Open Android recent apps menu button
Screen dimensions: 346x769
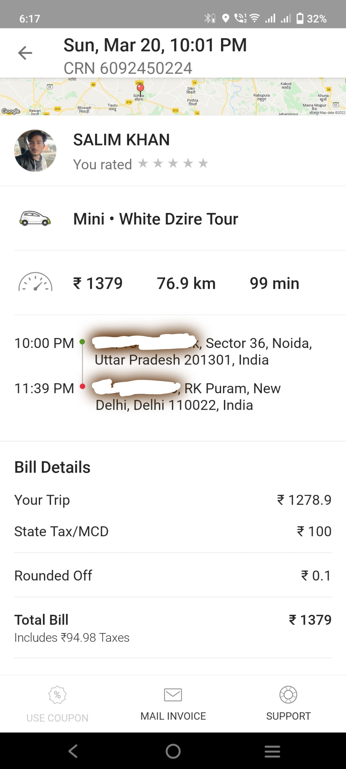click(x=272, y=751)
